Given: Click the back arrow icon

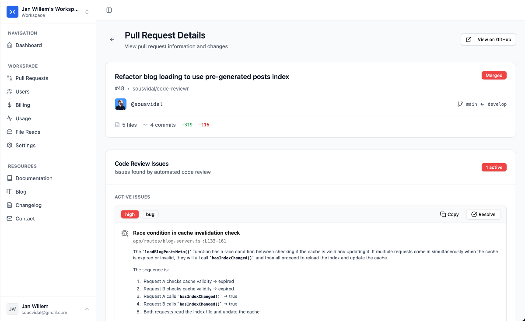Looking at the screenshot, I should [x=112, y=39].
